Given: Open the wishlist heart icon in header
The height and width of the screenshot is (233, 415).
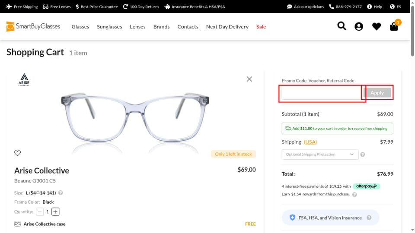Looking at the screenshot, I should (377, 26).
